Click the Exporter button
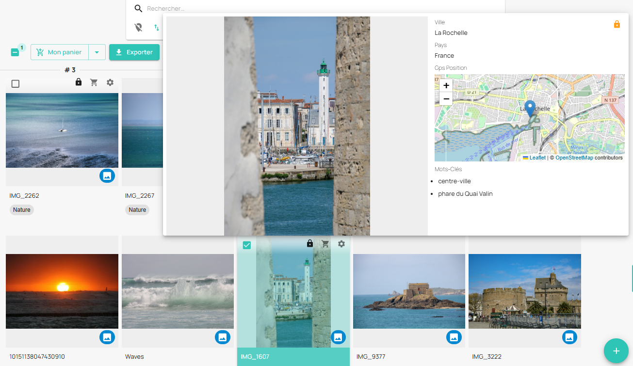Viewport: 633px width, 366px height. (x=134, y=52)
